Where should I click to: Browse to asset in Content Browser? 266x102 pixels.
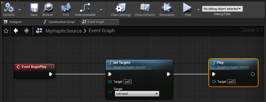coord(48,10)
